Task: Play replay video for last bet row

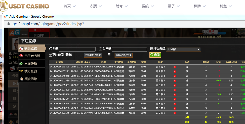Action: tap(175, 113)
